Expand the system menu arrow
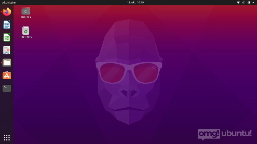This screenshot has width=257, height=144. click(253, 2)
